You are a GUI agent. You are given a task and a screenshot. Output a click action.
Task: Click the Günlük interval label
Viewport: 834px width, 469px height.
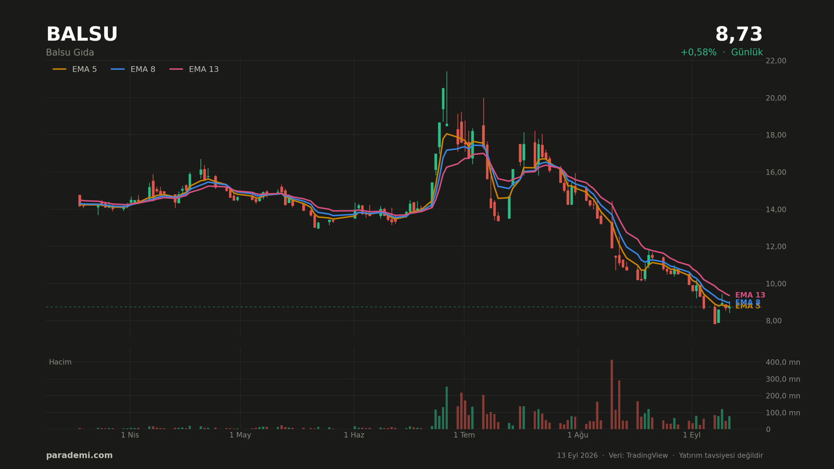[x=747, y=53]
